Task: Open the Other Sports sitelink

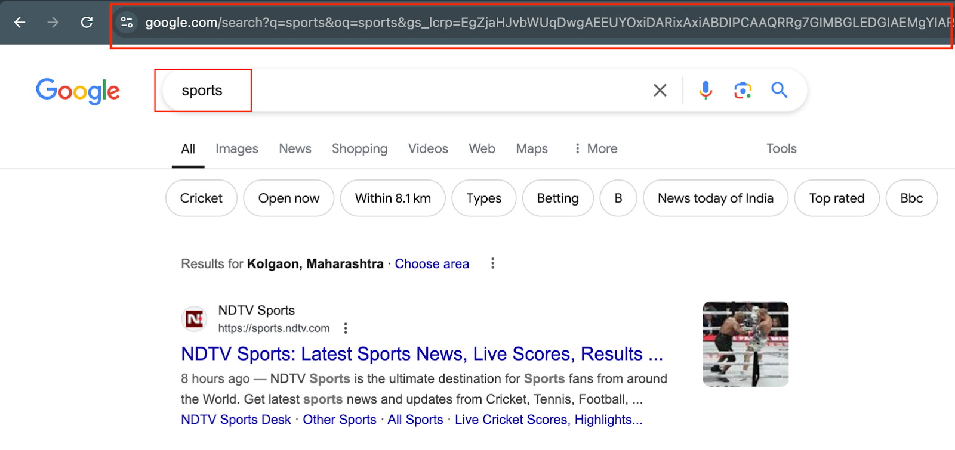Action: click(340, 420)
